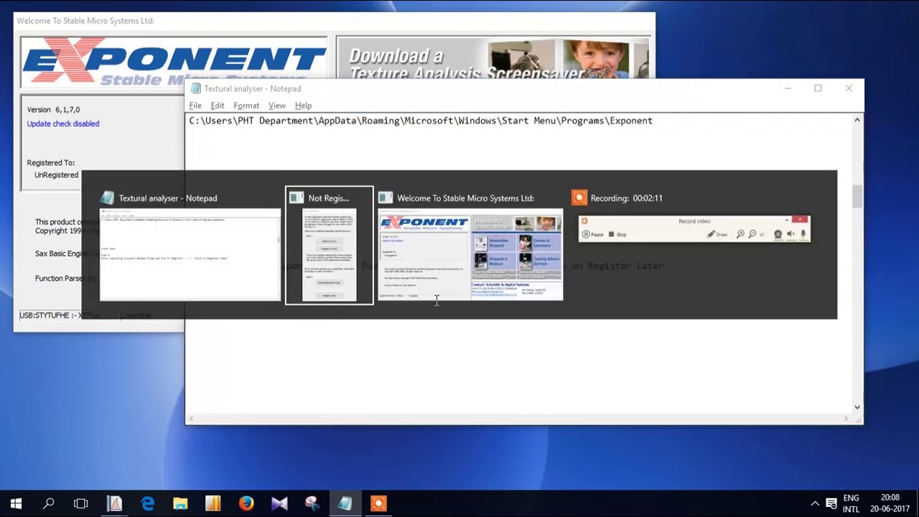Open Notepad Edit menu
This screenshot has width=919, height=517.
218,106
